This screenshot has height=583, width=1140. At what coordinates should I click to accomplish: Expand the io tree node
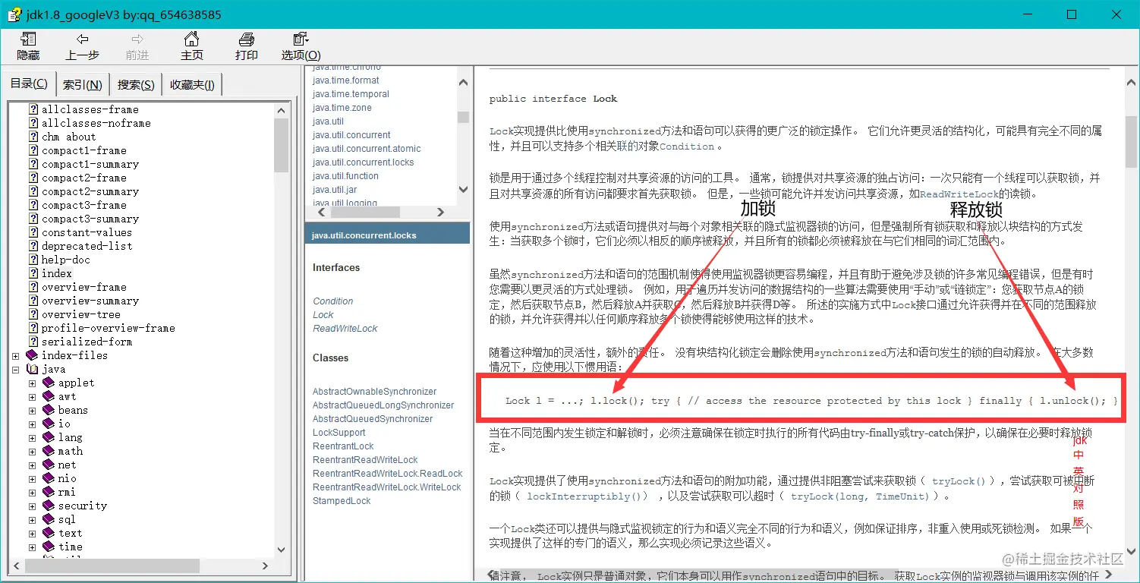coord(32,424)
